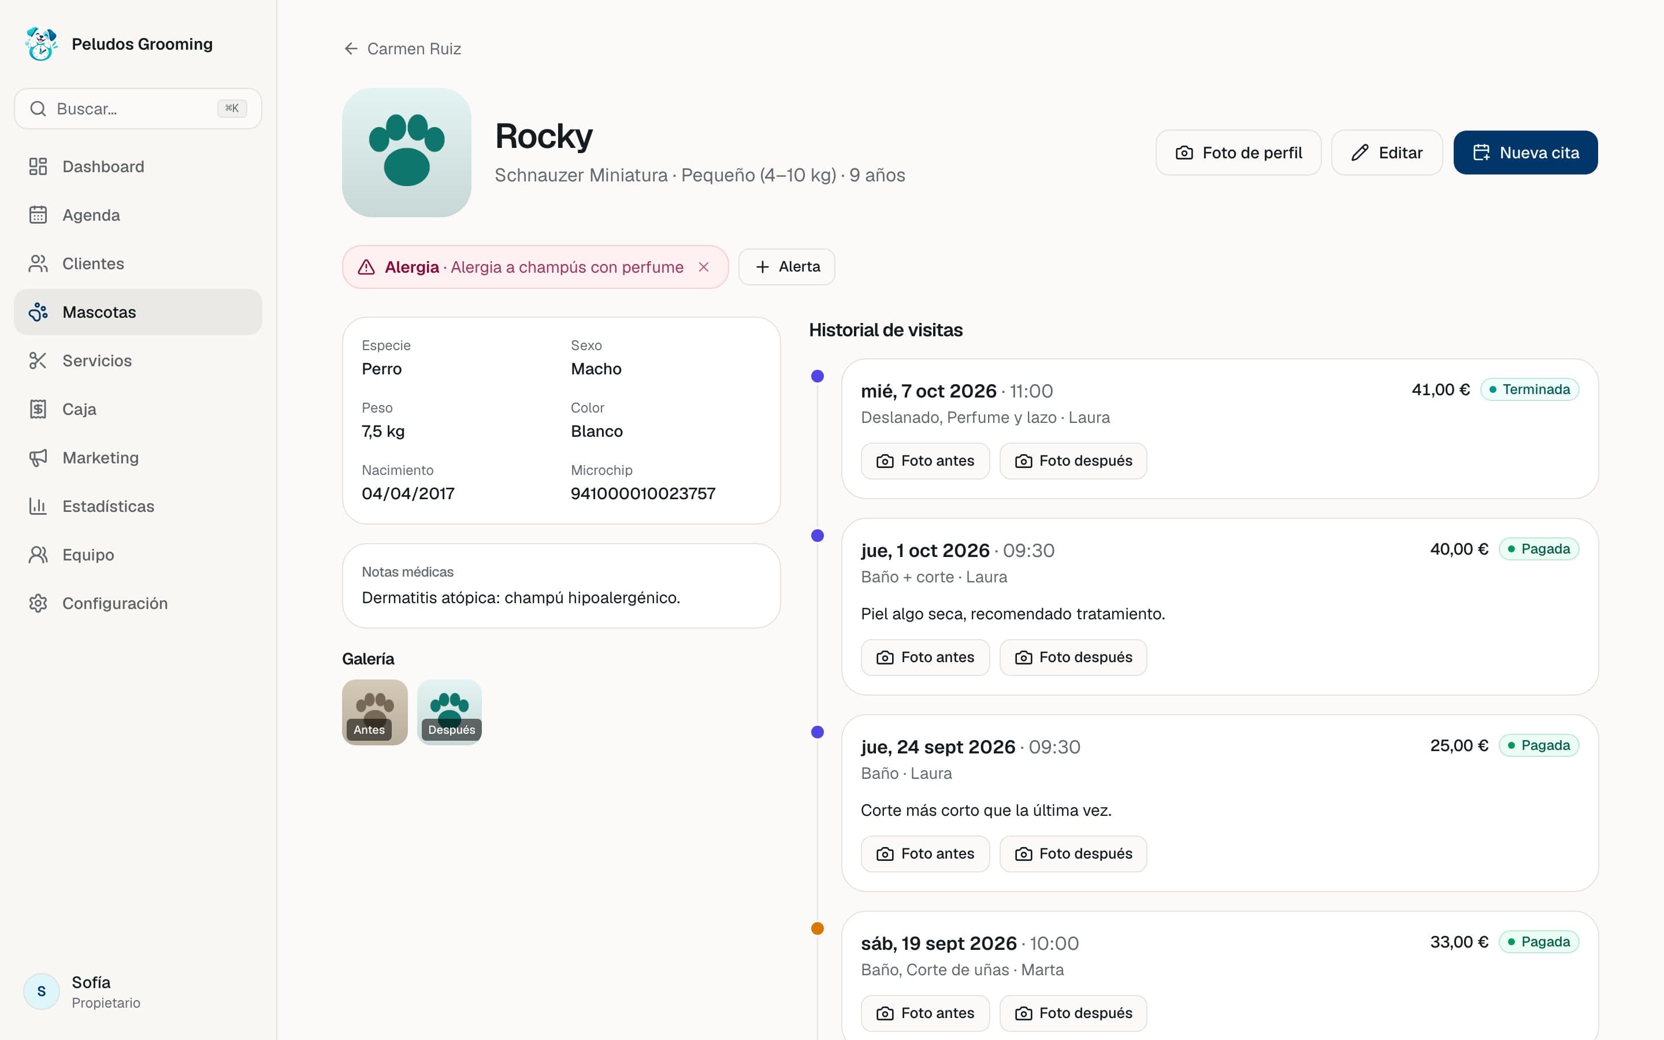The height and width of the screenshot is (1040, 1664).
Task: Click the warning triangle on the allergy alert
Action: [366, 267]
